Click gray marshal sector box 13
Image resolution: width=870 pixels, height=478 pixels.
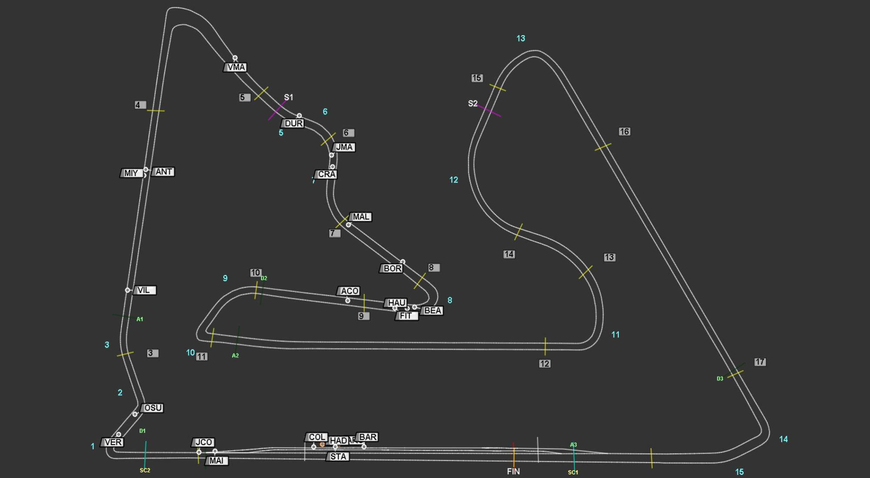pos(609,258)
